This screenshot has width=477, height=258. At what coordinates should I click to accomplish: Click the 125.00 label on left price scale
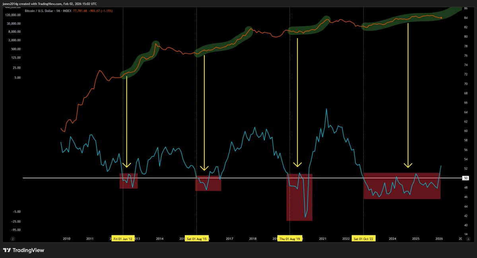coord(16,58)
